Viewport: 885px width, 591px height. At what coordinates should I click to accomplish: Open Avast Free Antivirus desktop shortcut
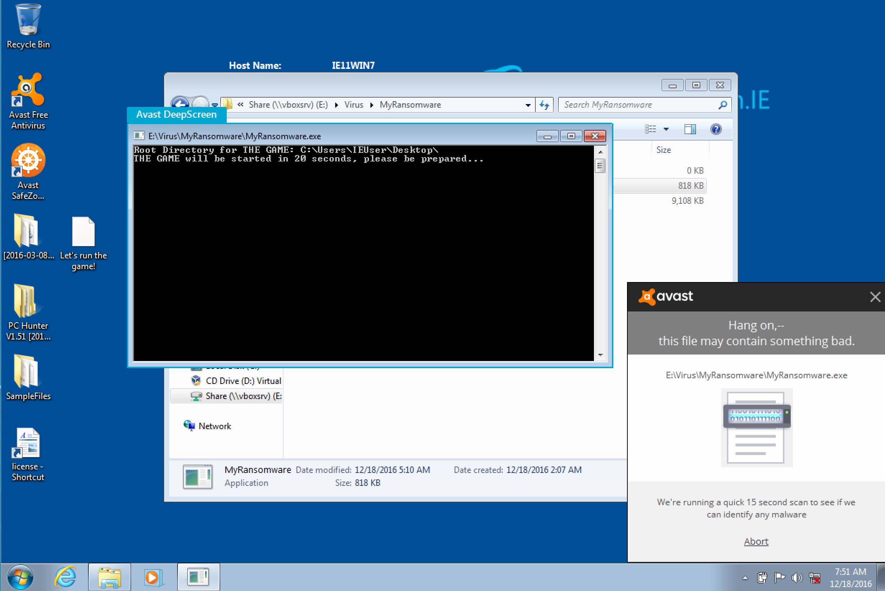click(28, 90)
